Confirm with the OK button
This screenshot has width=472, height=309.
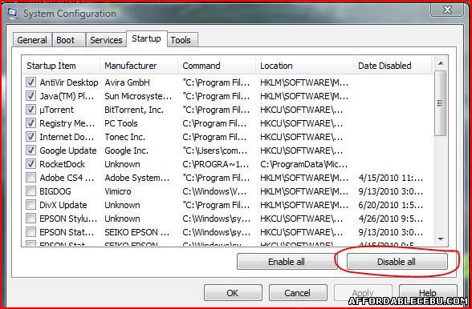coord(233,293)
